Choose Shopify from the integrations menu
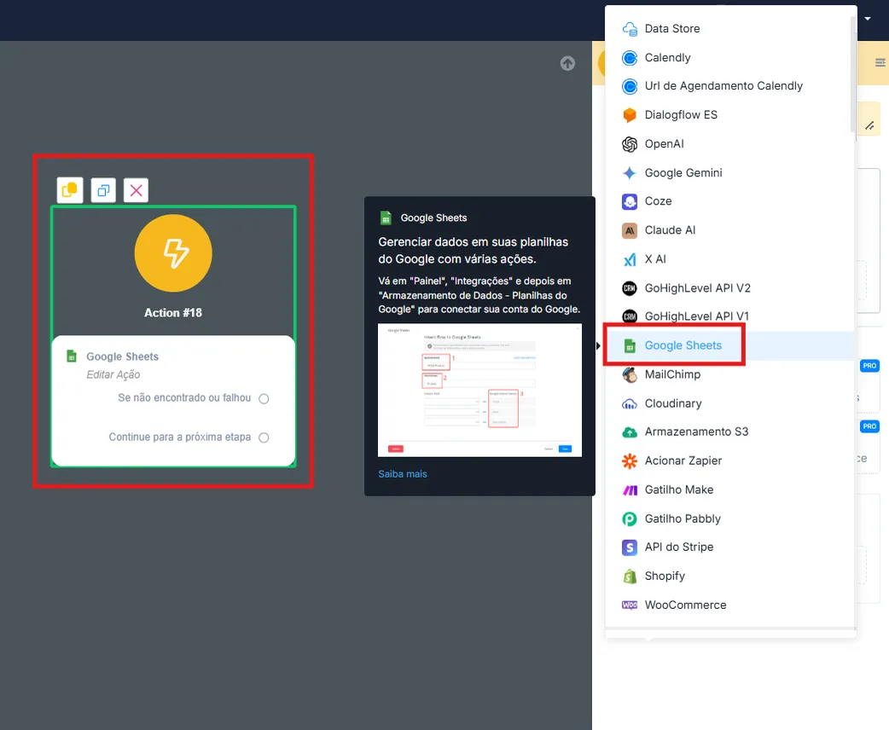Image resolution: width=889 pixels, height=730 pixels. coord(729,576)
